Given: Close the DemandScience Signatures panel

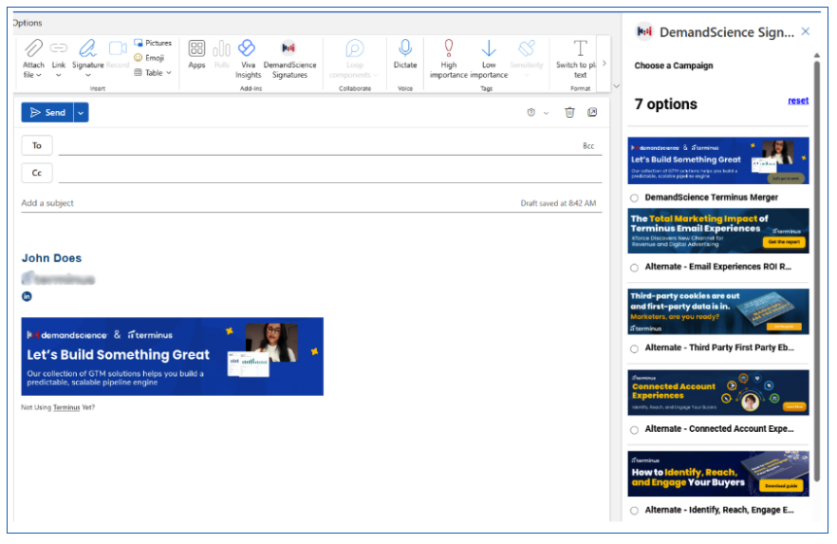Looking at the screenshot, I should click(806, 31).
